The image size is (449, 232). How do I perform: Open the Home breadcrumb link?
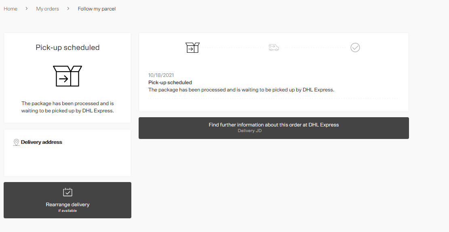click(10, 8)
